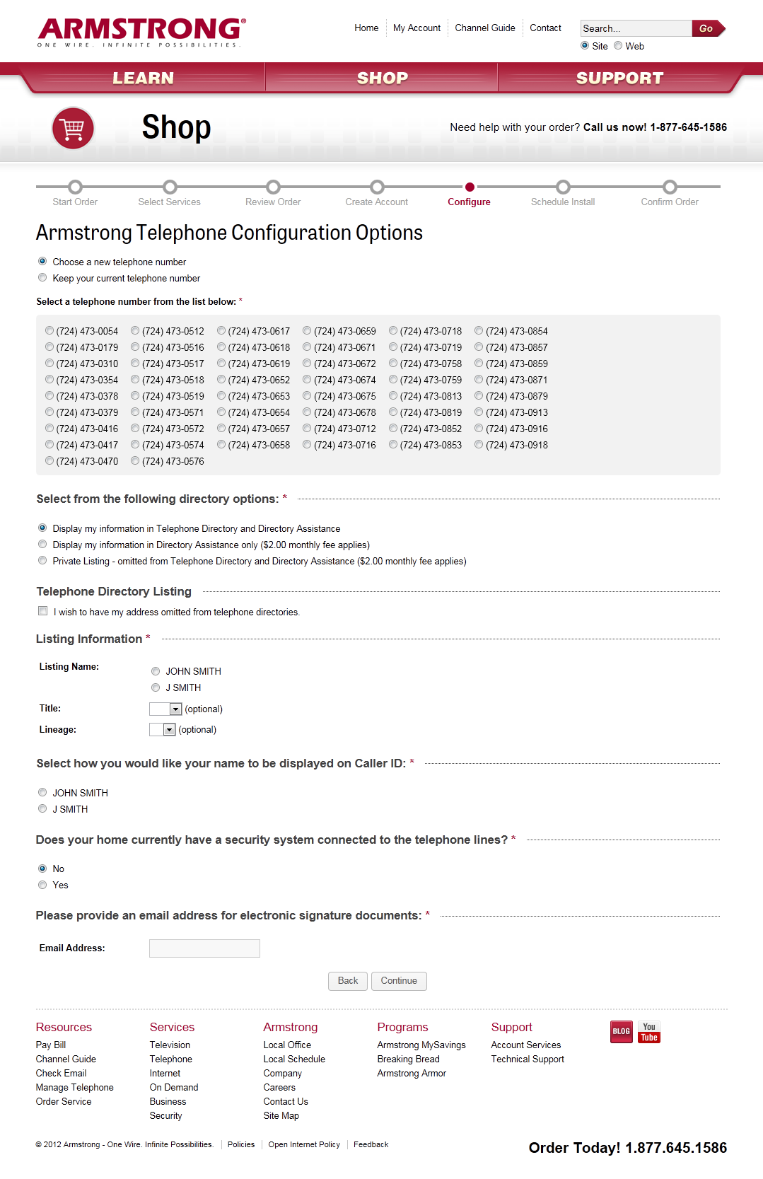Click the Back button
This screenshot has width=763, height=1179.
pos(348,981)
